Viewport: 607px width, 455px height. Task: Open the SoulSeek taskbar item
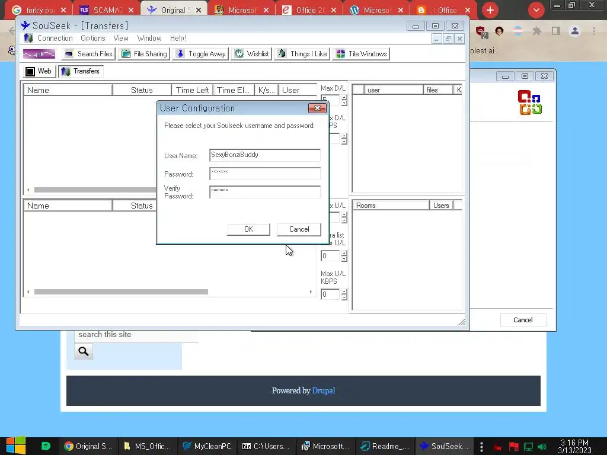(444, 446)
